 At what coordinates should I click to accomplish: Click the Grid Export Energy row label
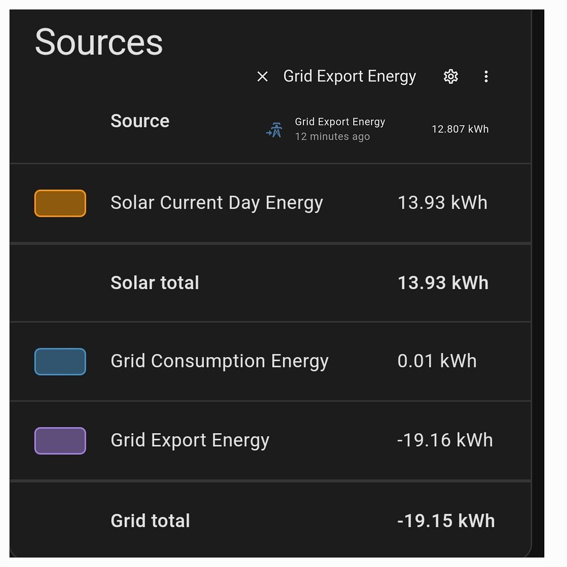coord(190,441)
